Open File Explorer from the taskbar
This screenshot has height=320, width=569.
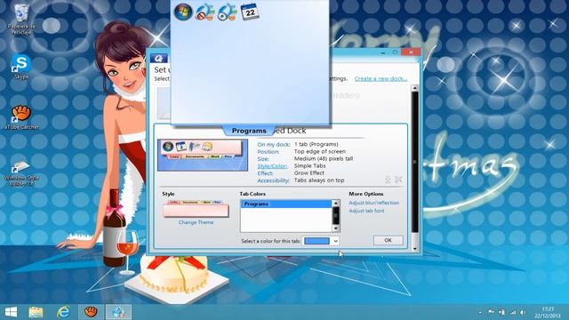click(x=36, y=312)
